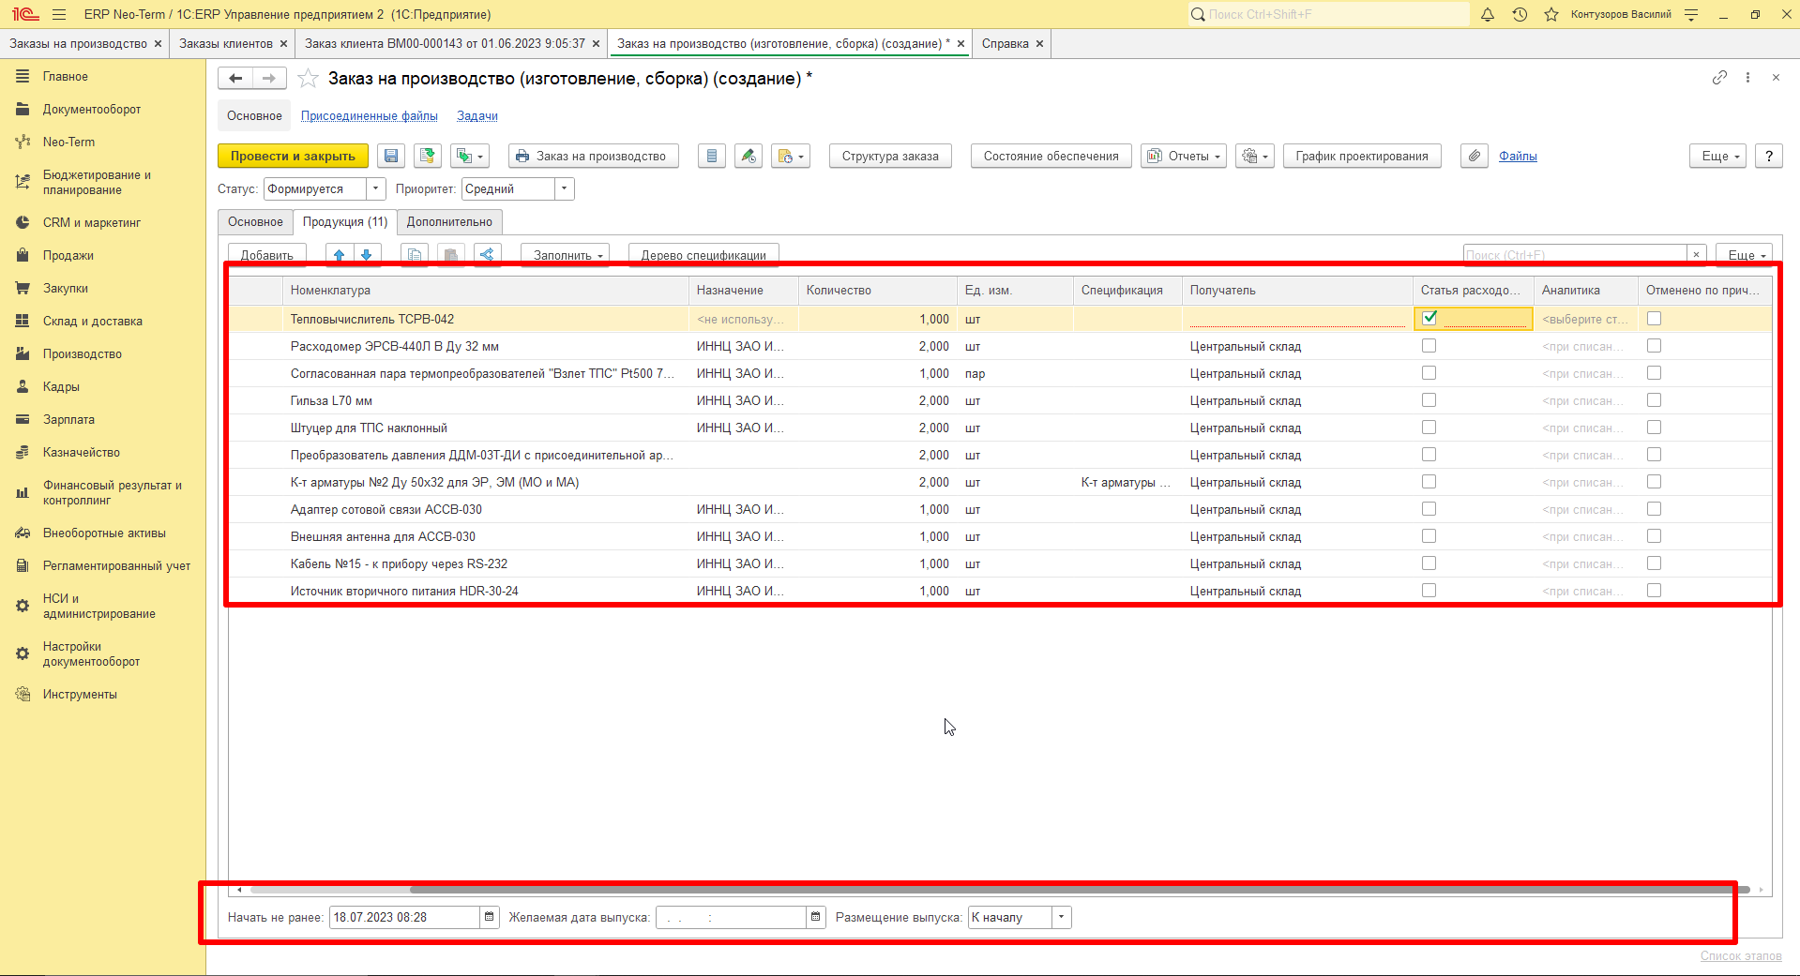Clear the product table search with the x

[x=1696, y=255]
